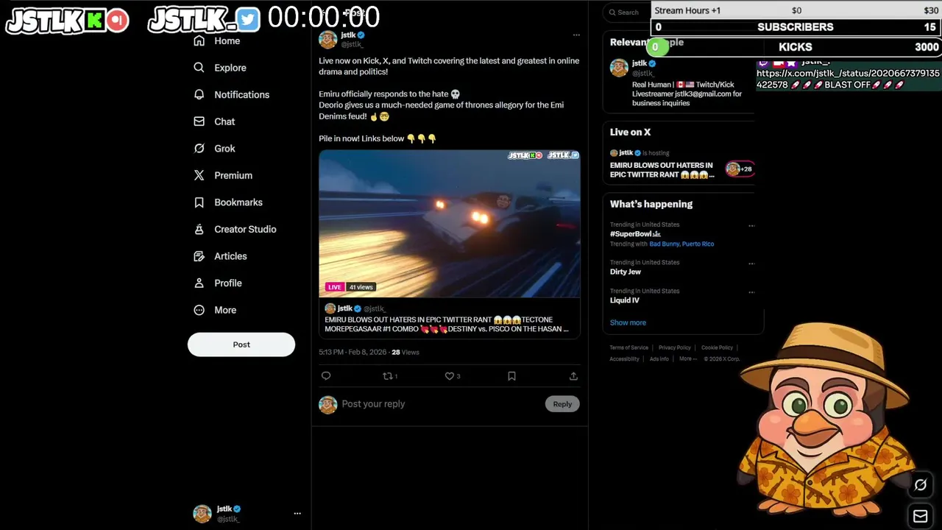
Task: Click the repost icon with count 1
Action: (x=390, y=376)
